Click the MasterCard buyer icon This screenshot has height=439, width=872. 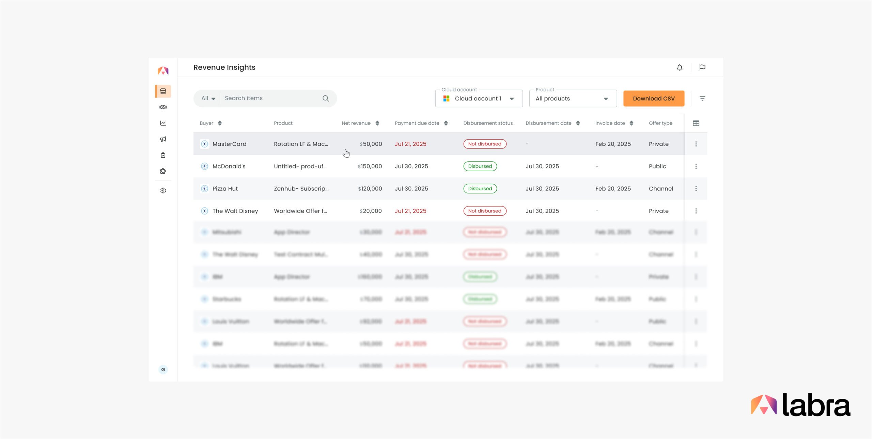(204, 144)
